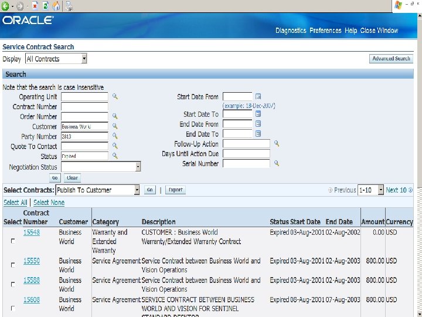The image size is (422, 317).
Task: Click the Days Until Action Due field
Action: point(246,154)
